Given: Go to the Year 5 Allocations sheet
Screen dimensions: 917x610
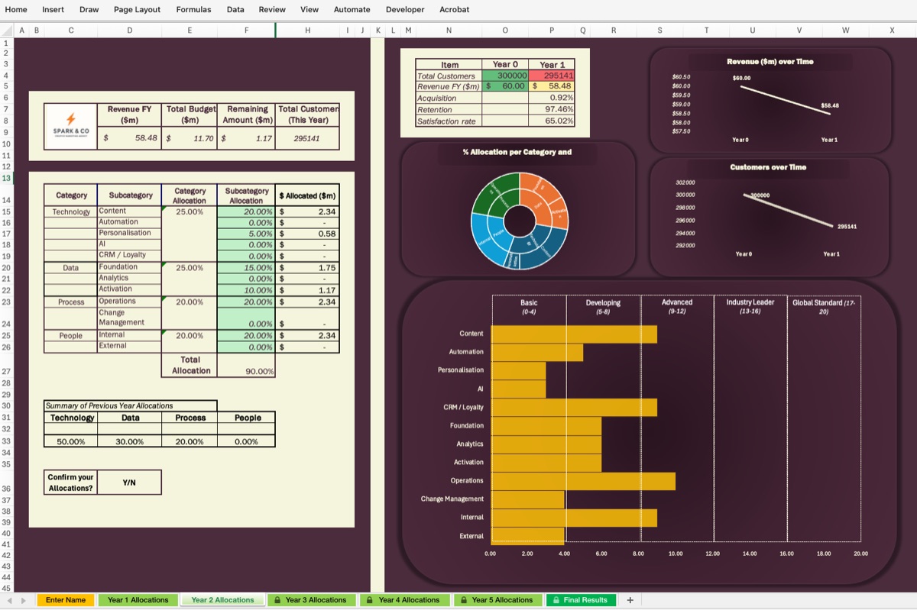Looking at the screenshot, I should [497, 600].
